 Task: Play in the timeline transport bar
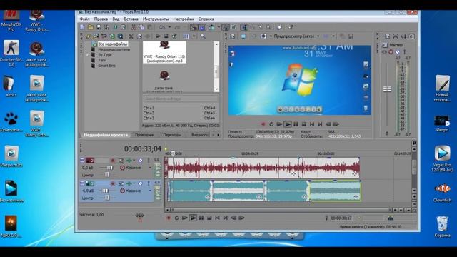point(193,218)
